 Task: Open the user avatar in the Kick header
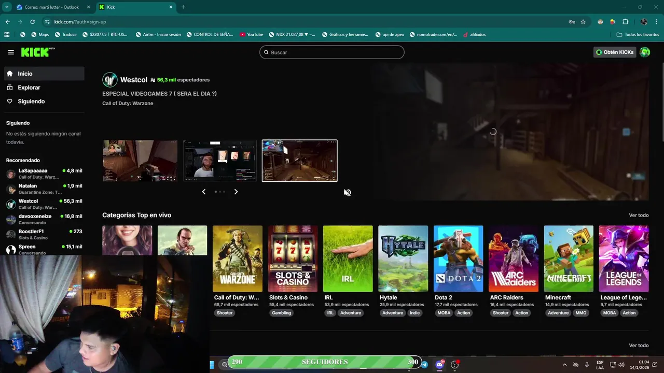(x=645, y=52)
